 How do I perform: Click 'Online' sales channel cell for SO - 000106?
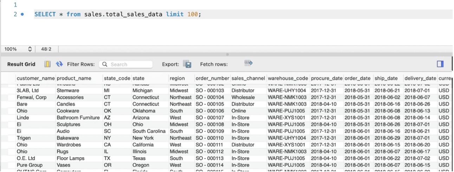pyautogui.click(x=239, y=111)
